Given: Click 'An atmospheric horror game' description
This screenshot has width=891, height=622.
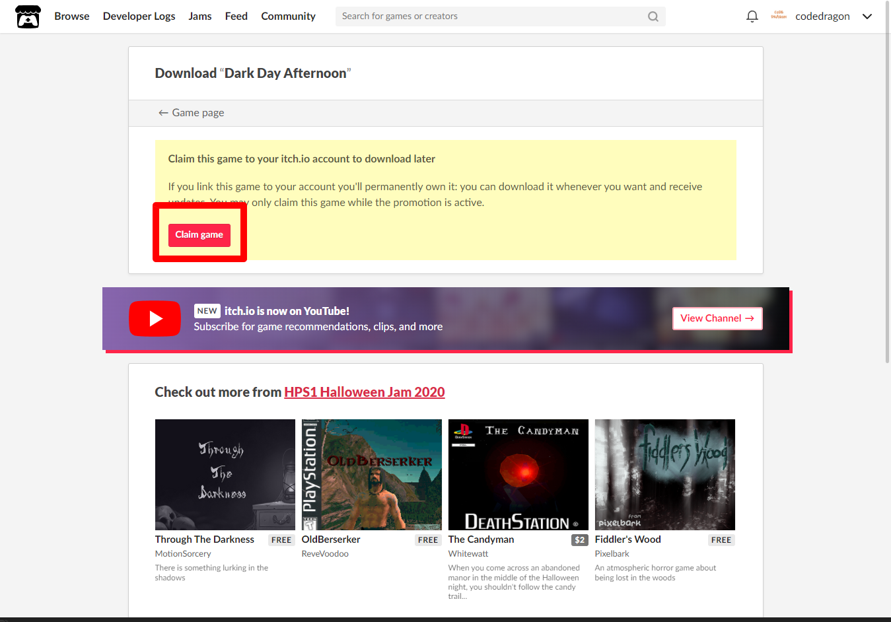Looking at the screenshot, I should click(x=655, y=572).
